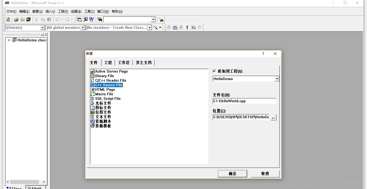Open the 查看(V) menu

37,11
